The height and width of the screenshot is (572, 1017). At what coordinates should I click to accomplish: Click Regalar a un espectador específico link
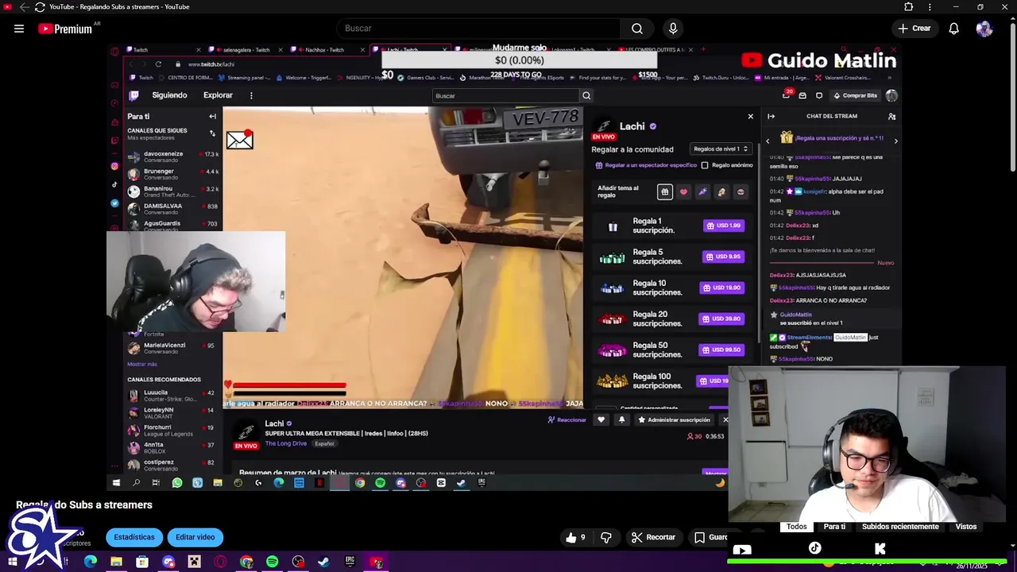click(645, 165)
